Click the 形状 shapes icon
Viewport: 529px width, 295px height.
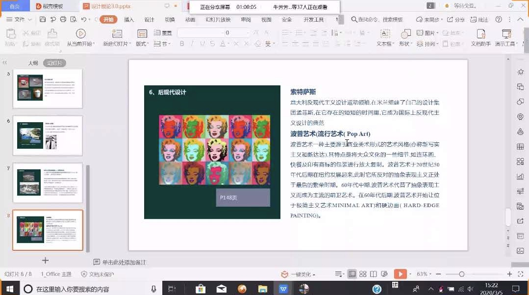coord(405,34)
